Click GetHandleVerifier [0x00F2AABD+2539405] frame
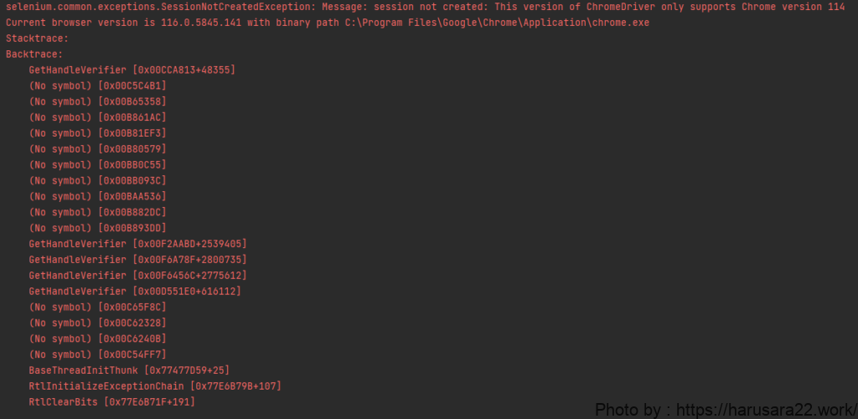The height and width of the screenshot is (419, 858). 137,244
